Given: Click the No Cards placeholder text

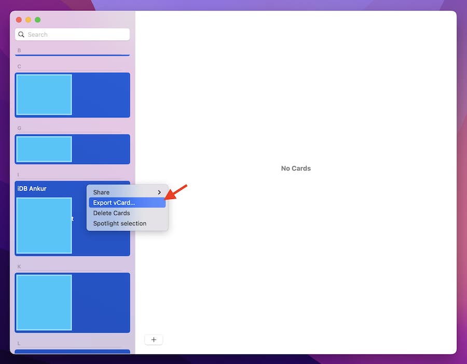Looking at the screenshot, I should pyautogui.click(x=296, y=168).
